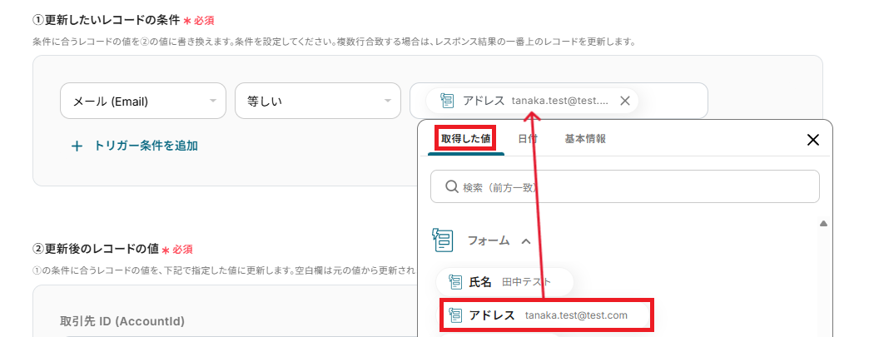Select the 氏名 田中テスト value
Screen dimensions: 869x337
click(x=504, y=282)
